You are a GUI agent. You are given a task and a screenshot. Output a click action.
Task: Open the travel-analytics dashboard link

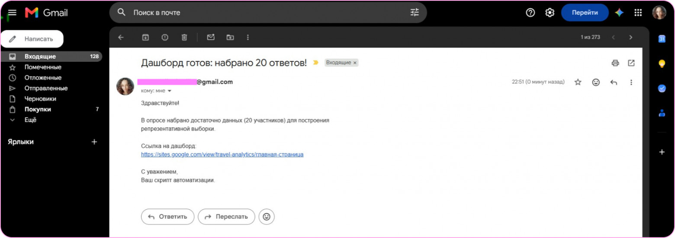coord(222,155)
